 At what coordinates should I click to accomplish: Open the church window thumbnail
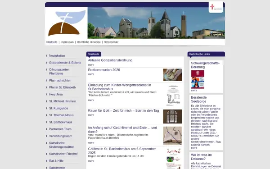pyautogui.click(x=172, y=116)
